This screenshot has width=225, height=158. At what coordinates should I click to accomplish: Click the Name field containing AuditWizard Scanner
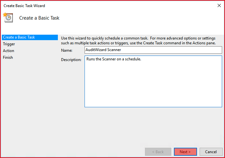[x=153, y=50]
